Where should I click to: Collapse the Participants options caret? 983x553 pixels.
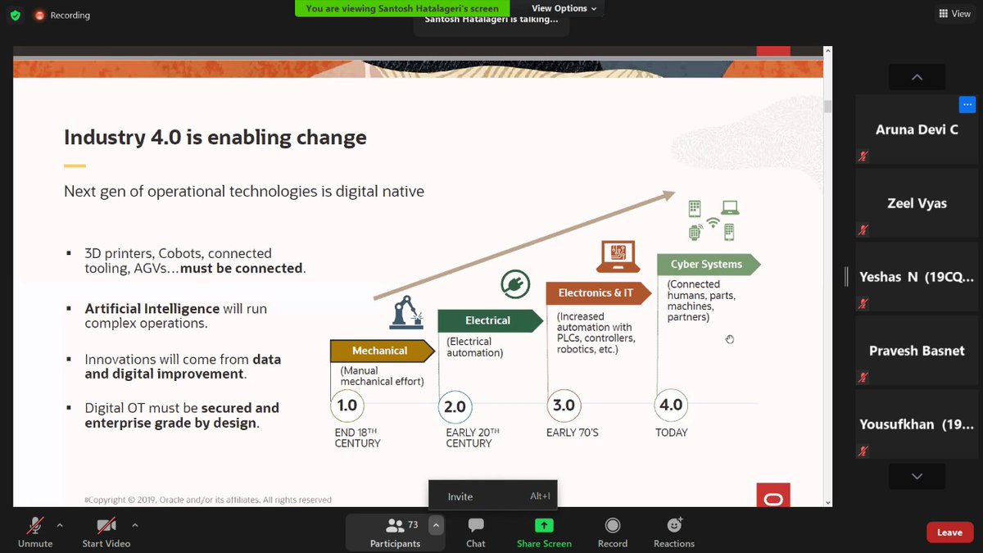tap(436, 525)
